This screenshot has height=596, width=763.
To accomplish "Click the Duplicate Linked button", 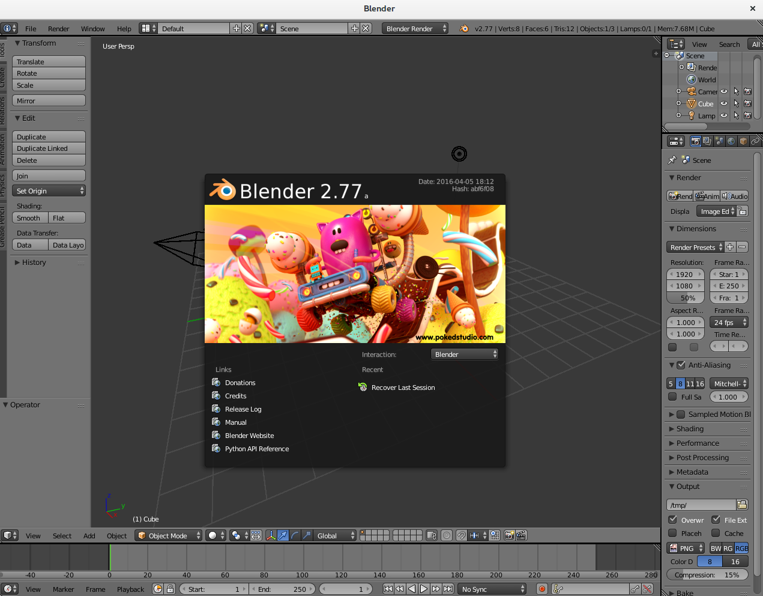I will pos(49,148).
